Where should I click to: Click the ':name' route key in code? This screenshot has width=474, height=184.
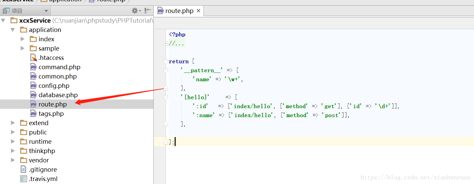pyautogui.click(x=203, y=115)
